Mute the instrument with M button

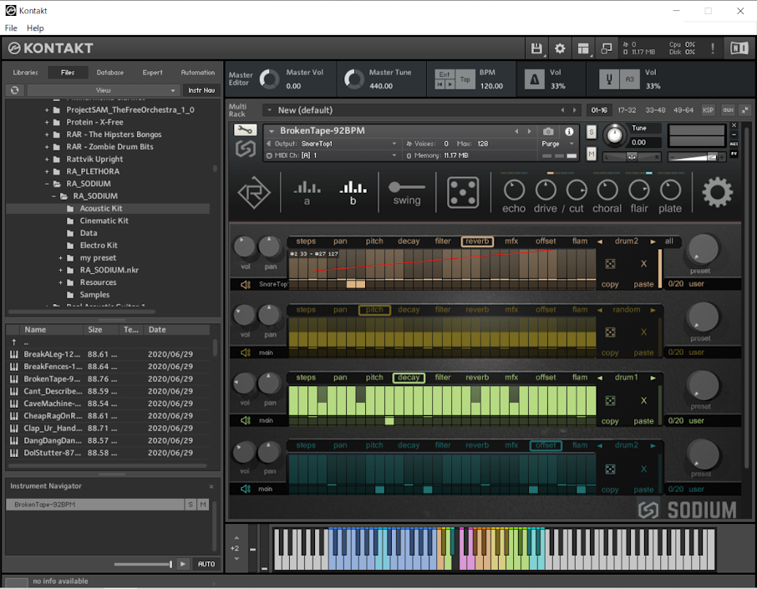(x=592, y=154)
